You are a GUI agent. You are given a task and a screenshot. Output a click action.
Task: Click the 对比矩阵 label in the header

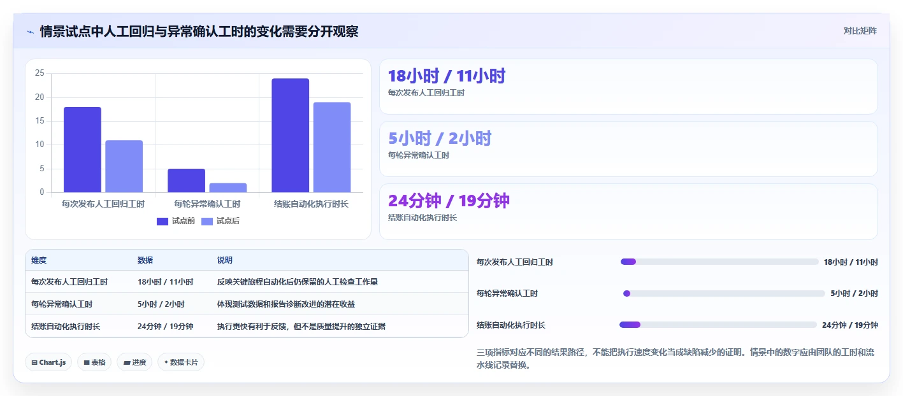(x=860, y=31)
